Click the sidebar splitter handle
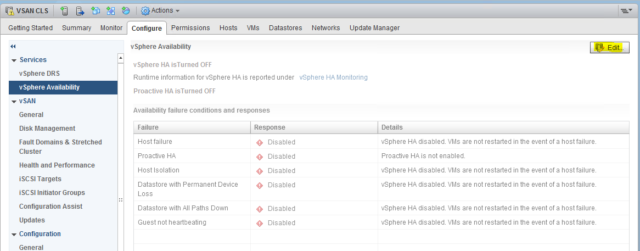This screenshot has width=640, height=251. pyautogui.click(x=121, y=199)
